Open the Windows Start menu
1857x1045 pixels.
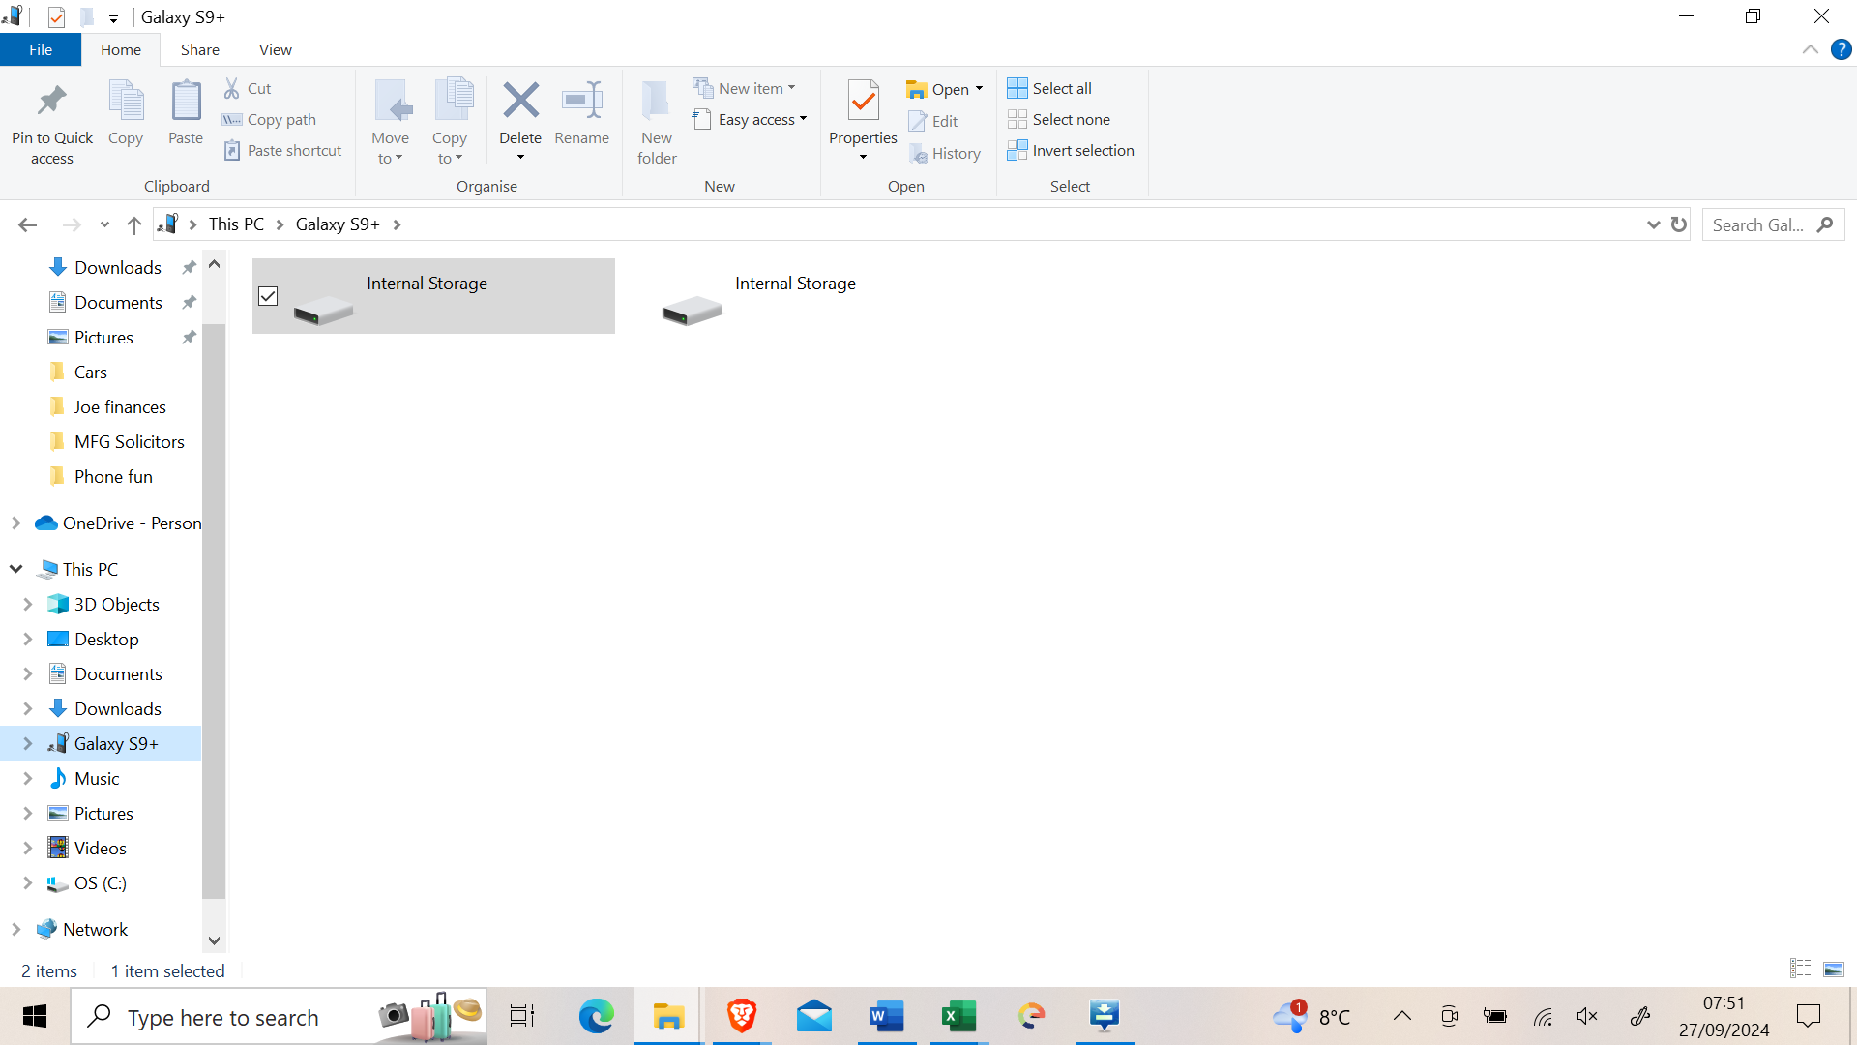coord(35,1016)
